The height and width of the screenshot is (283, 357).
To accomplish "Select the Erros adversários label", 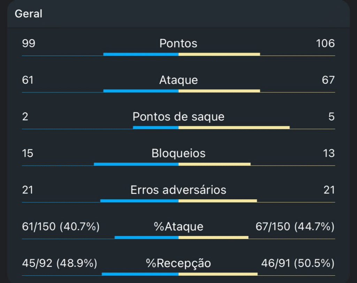I will (x=178, y=190).
